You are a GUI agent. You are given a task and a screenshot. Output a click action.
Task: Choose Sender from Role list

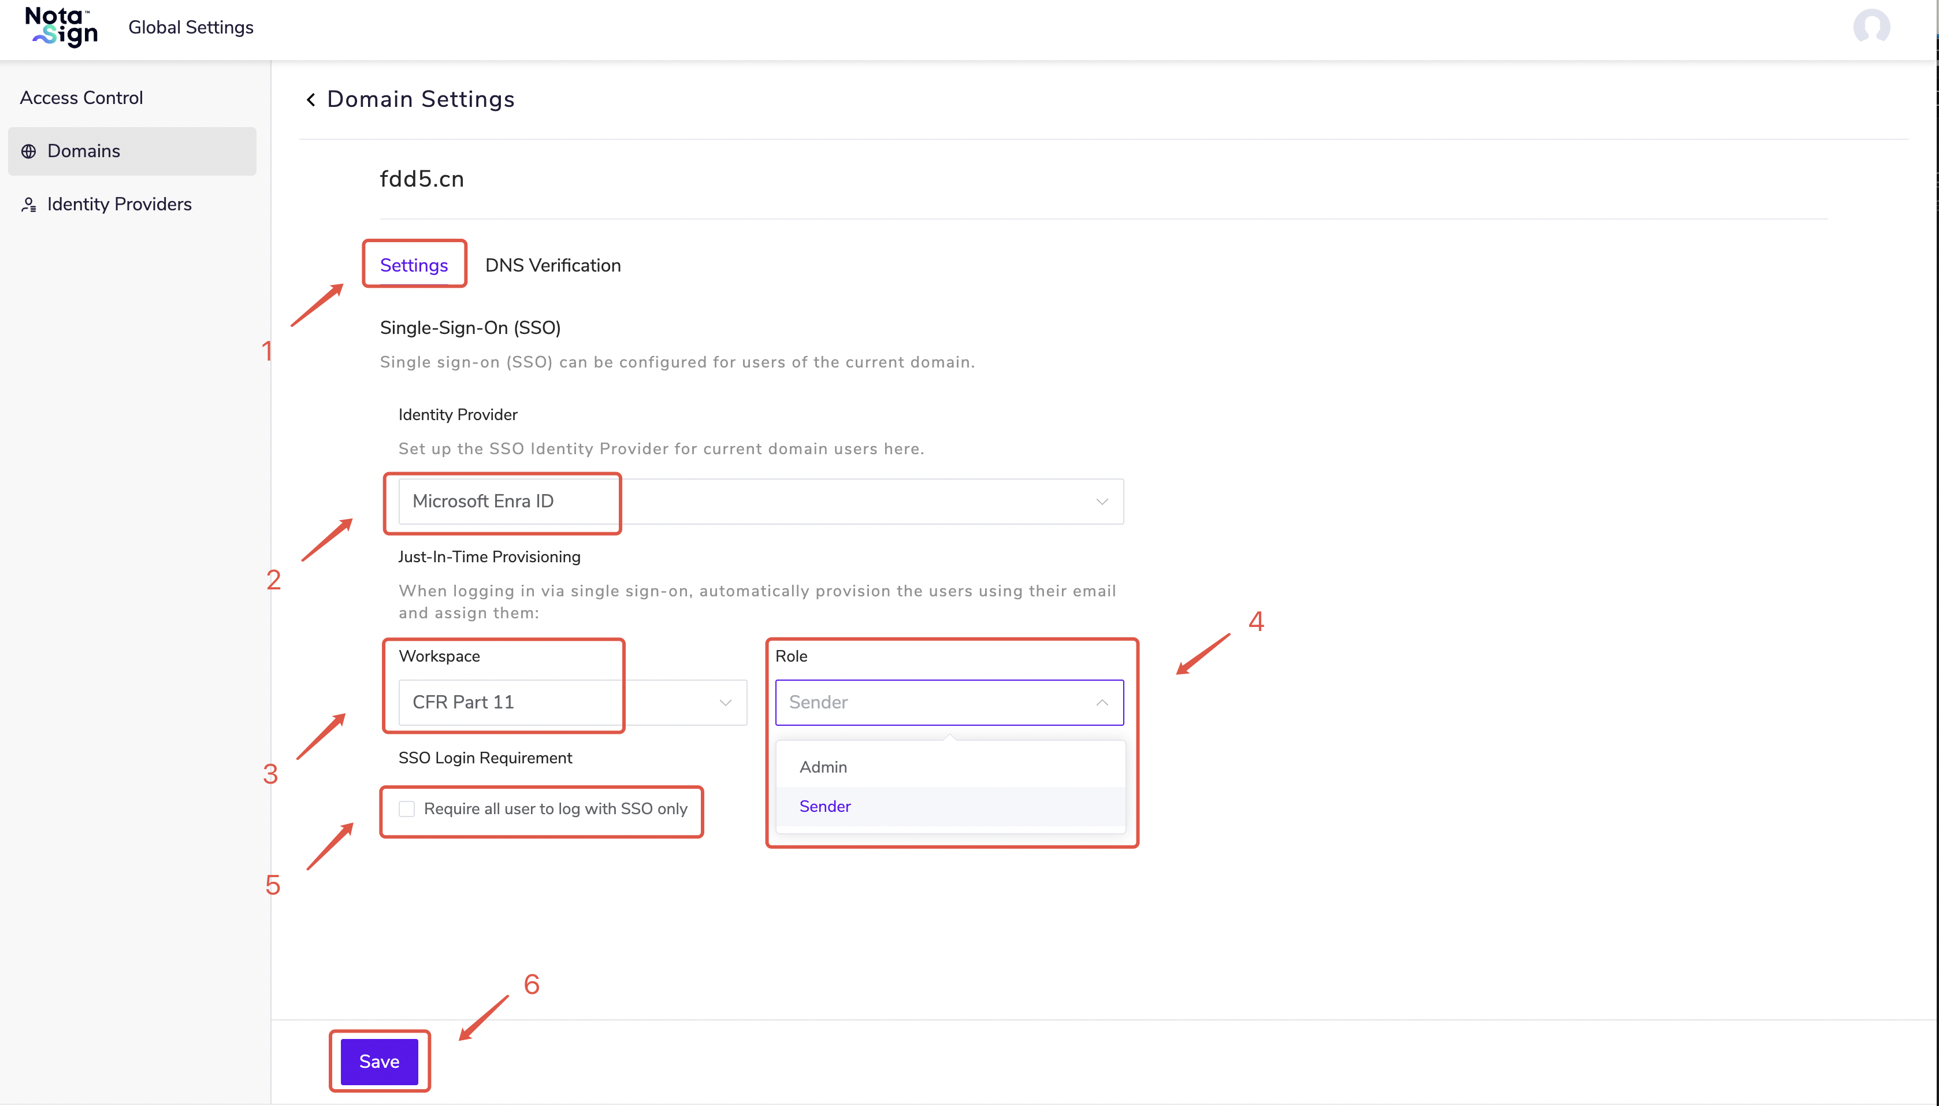point(825,807)
